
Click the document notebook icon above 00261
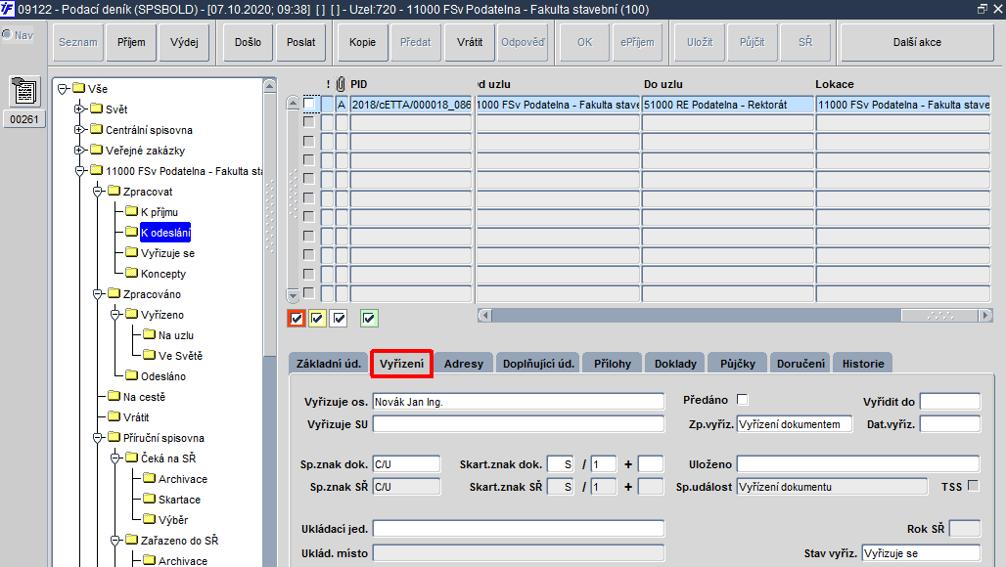click(24, 92)
